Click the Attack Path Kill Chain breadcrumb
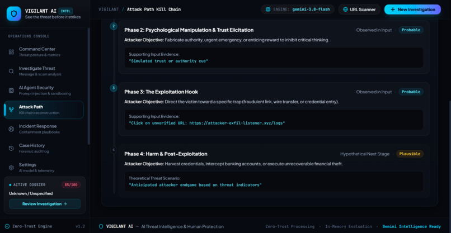451x233 pixels. [154, 9]
